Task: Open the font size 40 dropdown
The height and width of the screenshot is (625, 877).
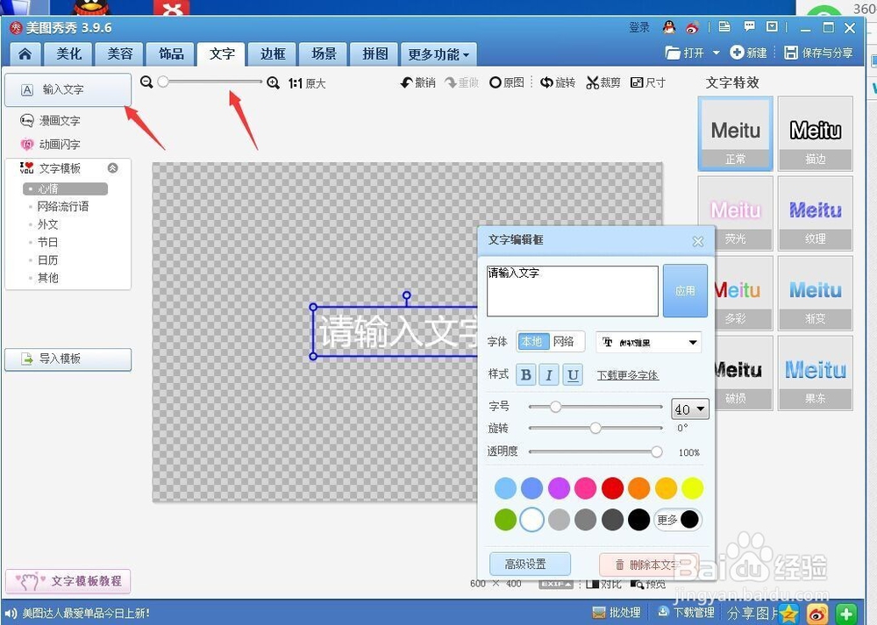Action: (689, 408)
